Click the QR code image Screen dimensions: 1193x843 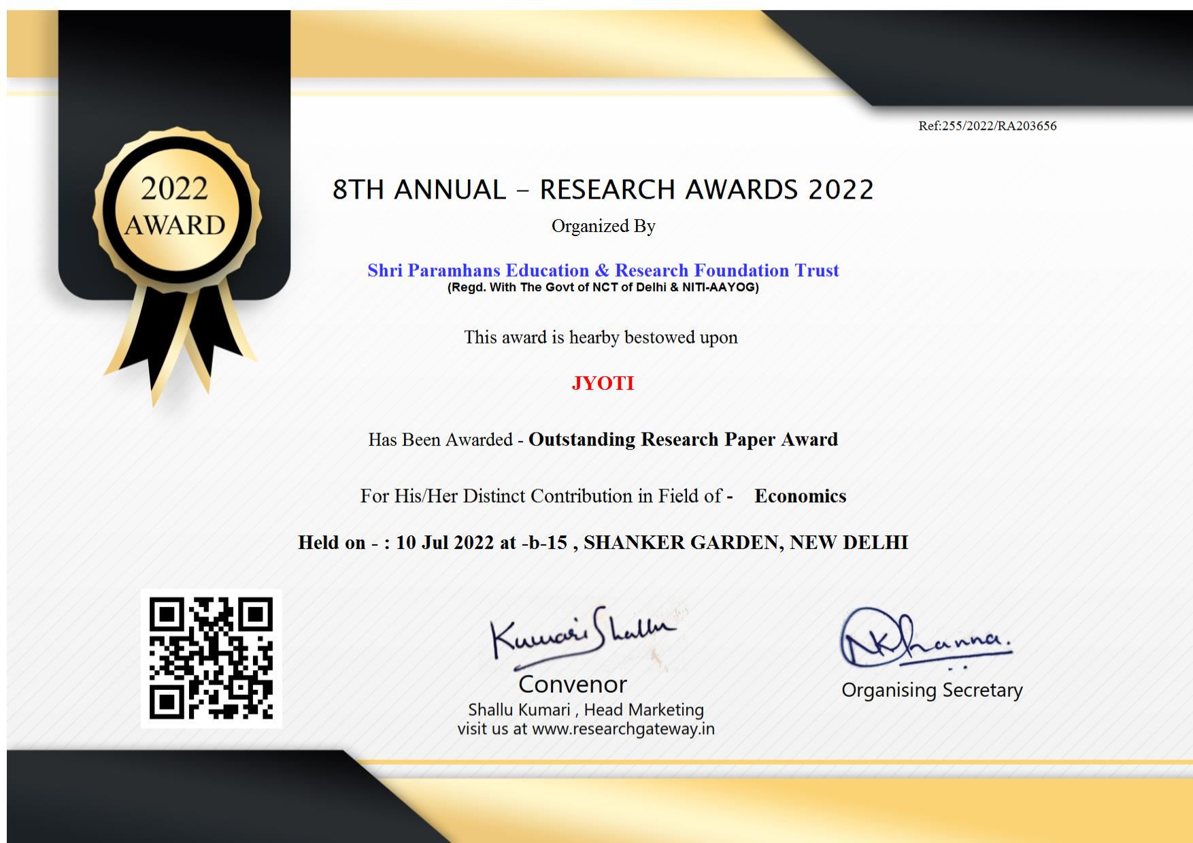(x=211, y=658)
